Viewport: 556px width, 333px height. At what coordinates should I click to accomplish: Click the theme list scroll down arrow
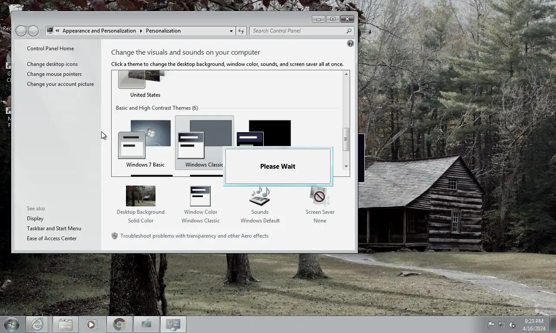pyautogui.click(x=346, y=166)
